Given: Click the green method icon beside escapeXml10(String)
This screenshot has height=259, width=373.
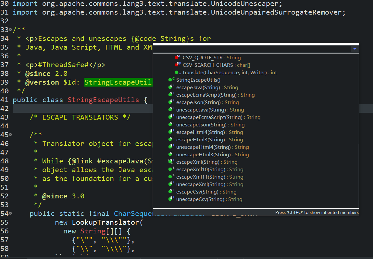Looking at the screenshot, I should [x=171, y=169].
